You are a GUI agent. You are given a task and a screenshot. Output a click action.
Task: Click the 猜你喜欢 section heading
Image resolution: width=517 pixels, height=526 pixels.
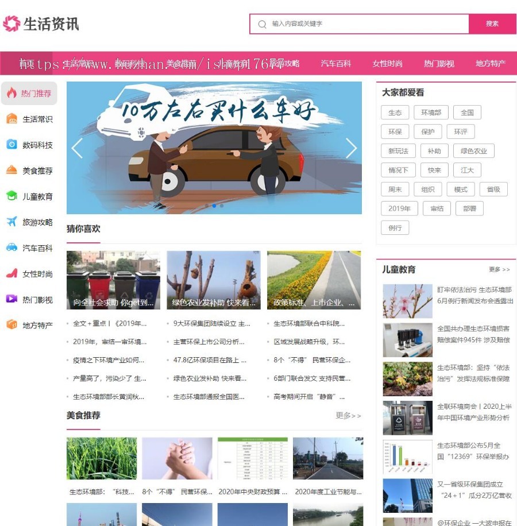[x=83, y=229]
